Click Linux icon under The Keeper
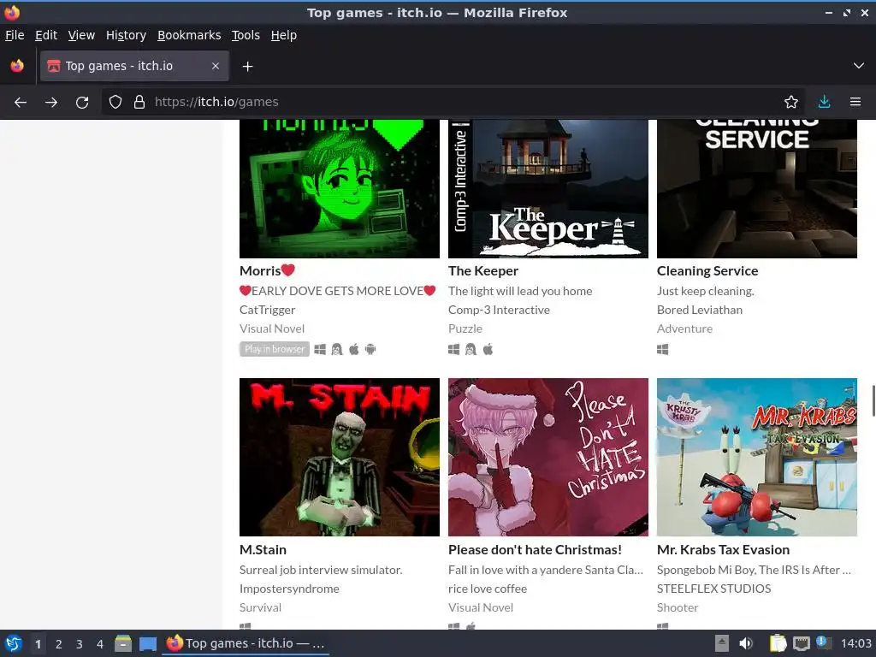 pyautogui.click(x=471, y=349)
